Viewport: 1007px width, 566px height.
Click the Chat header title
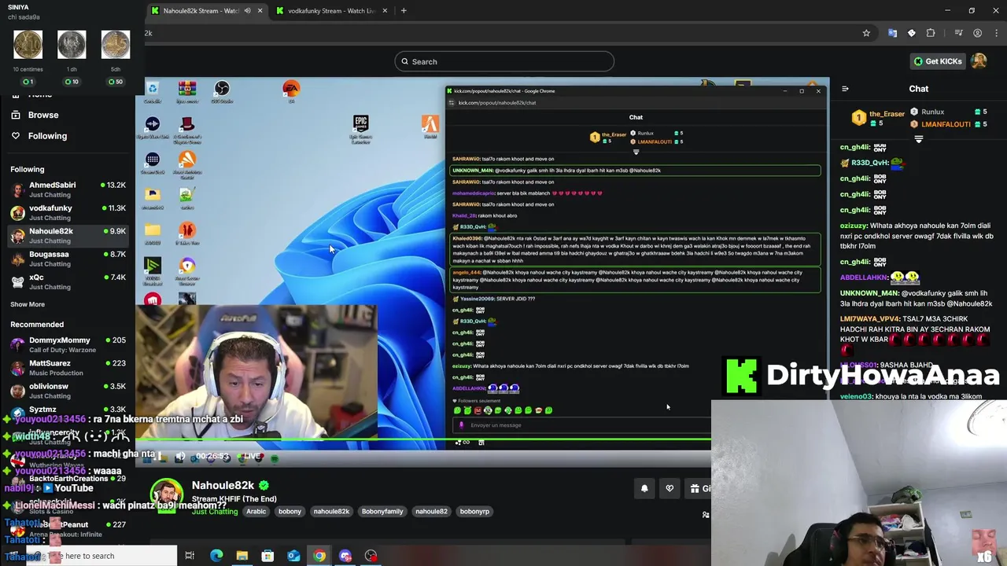(x=919, y=89)
